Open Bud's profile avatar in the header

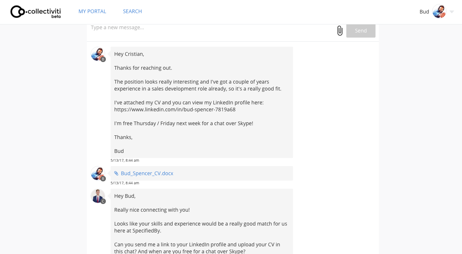click(439, 11)
